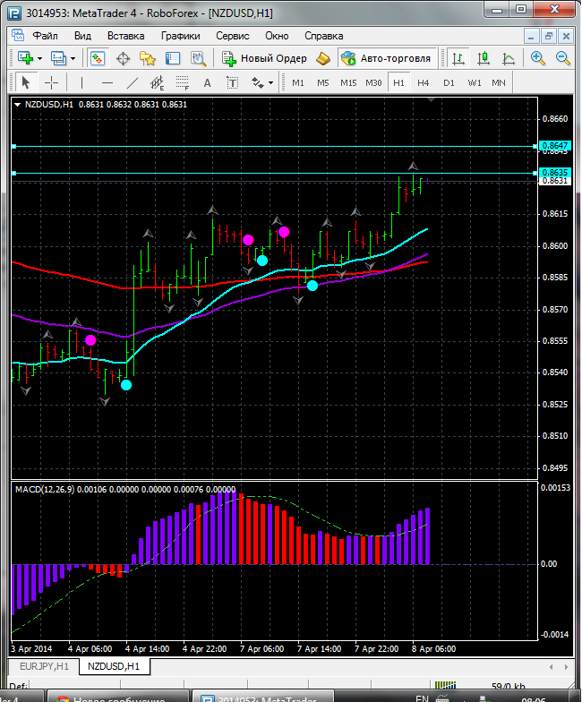Select the trendline drawing tool
582x702 pixels.
click(133, 82)
